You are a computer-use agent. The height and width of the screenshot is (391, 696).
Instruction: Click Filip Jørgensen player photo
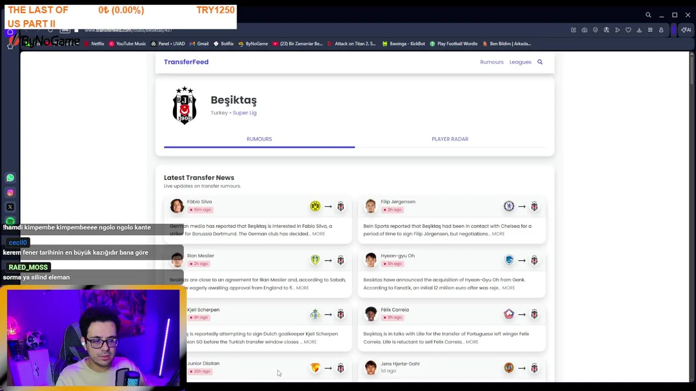click(370, 206)
